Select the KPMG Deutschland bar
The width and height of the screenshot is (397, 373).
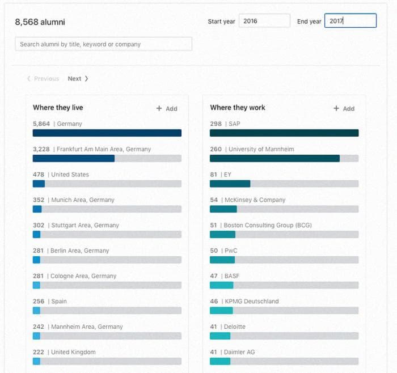(284, 311)
